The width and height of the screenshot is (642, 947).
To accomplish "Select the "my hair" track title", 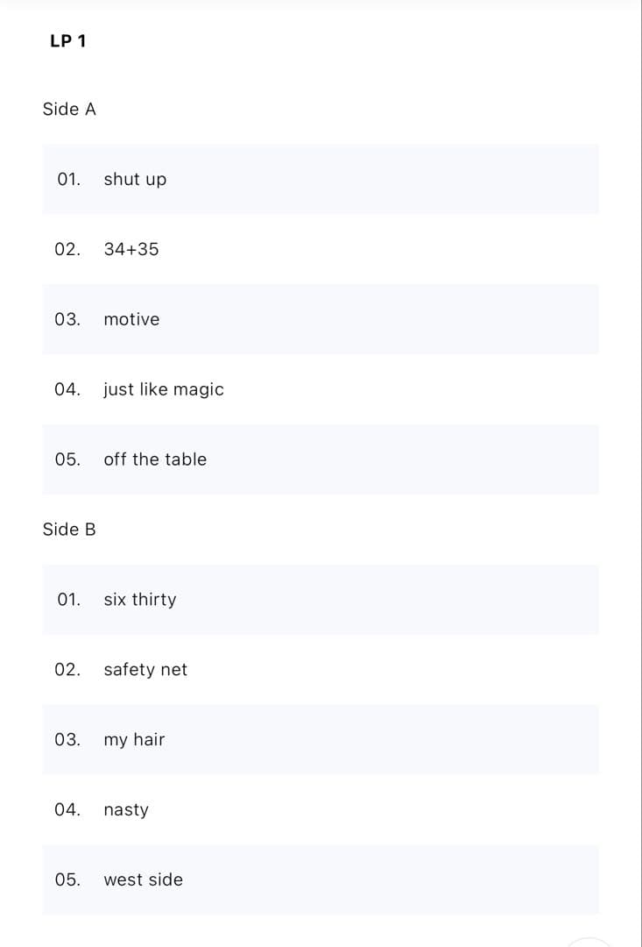I will [134, 740].
